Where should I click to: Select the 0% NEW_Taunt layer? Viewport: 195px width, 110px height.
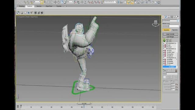tap(170, 52)
